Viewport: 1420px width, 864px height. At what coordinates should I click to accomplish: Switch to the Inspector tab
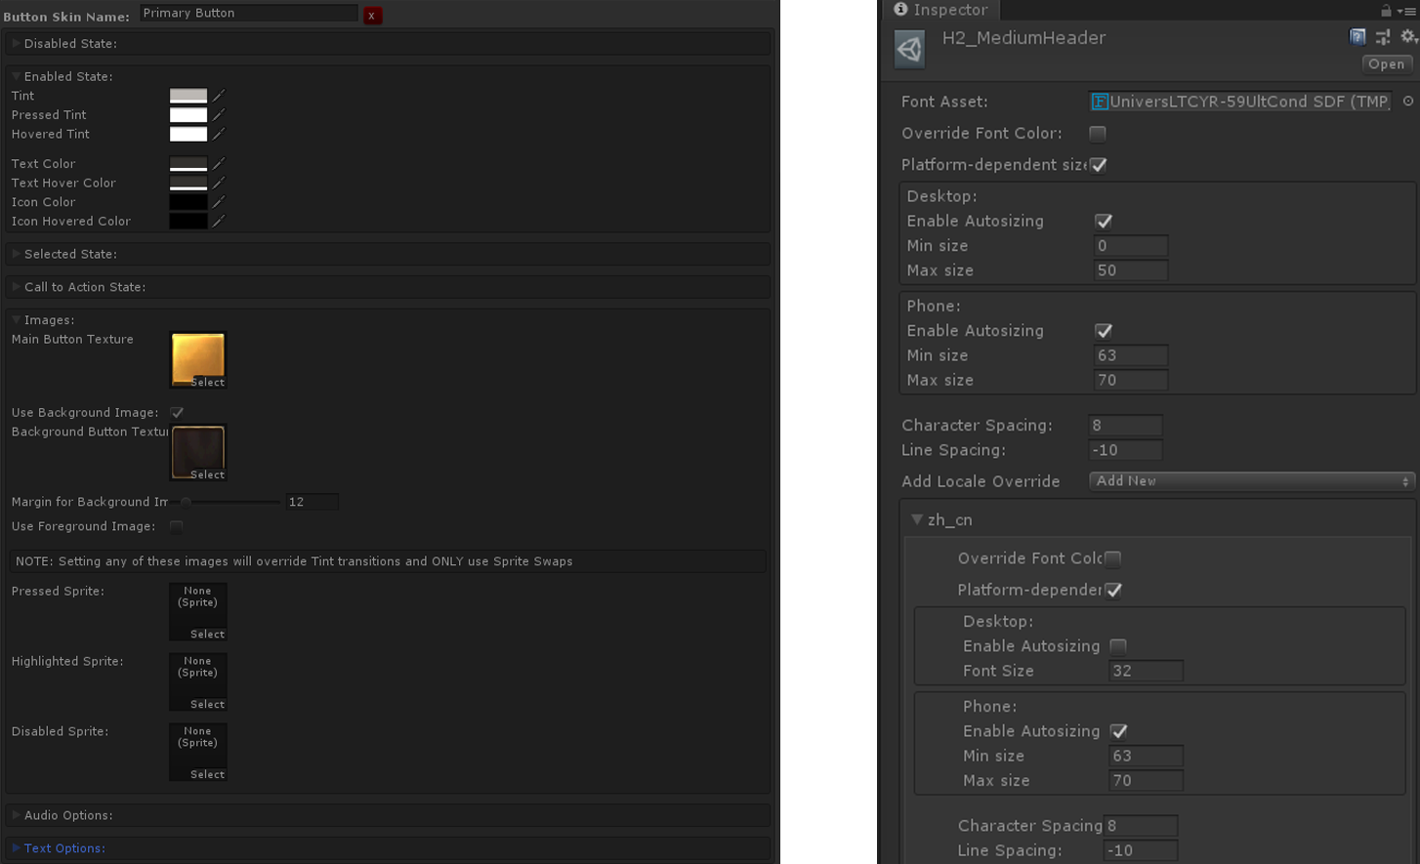pos(940,11)
